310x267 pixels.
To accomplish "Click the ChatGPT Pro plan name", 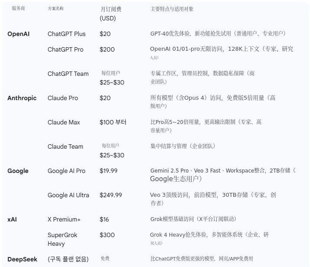I will pyautogui.click(x=65, y=49).
